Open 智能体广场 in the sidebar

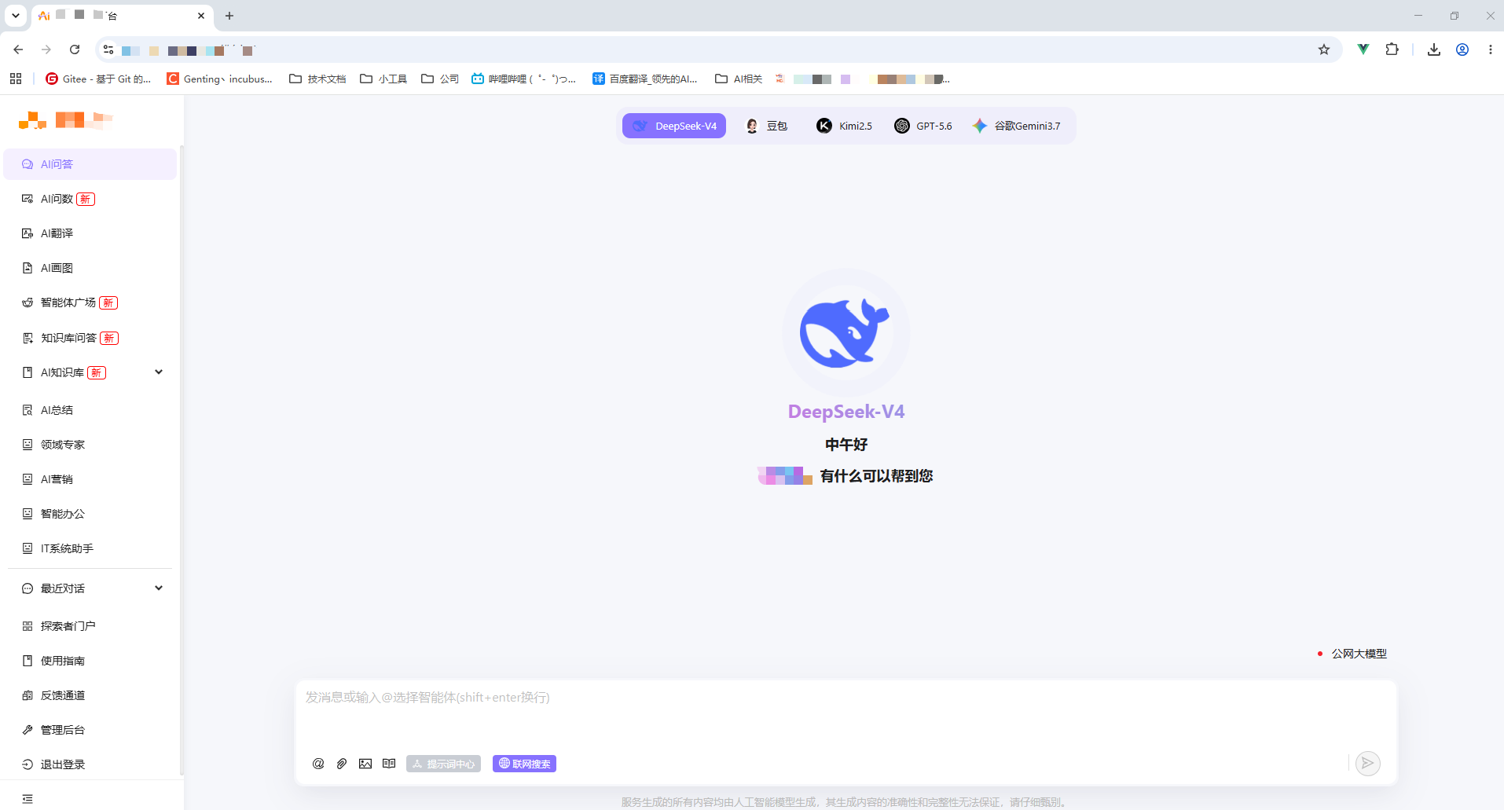(90, 302)
